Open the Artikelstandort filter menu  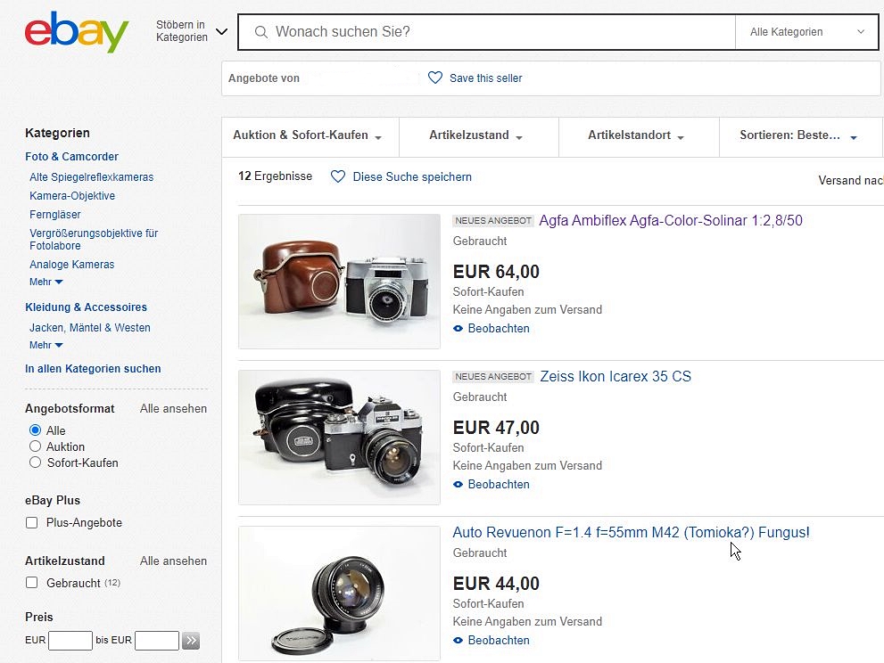(x=636, y=136)
